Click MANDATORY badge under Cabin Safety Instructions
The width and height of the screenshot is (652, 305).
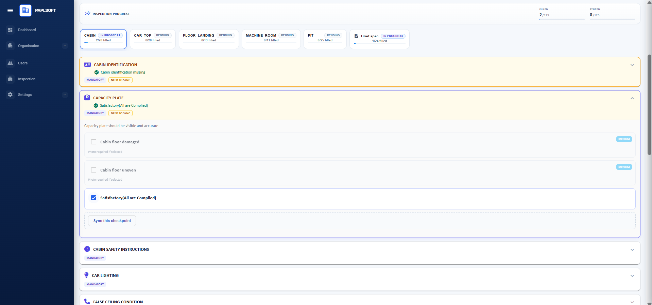click(x=95, y=258)
